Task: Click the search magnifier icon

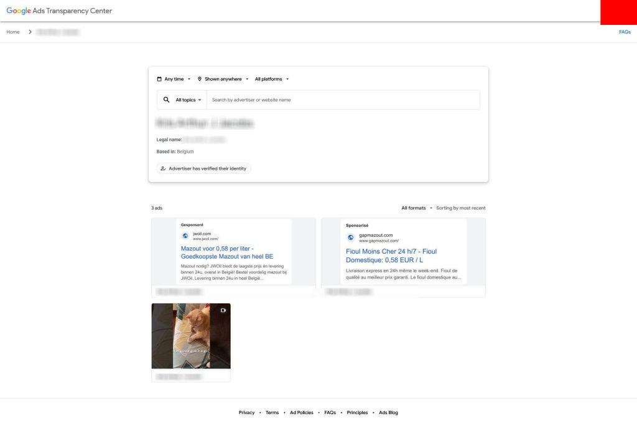Action: tap(166, 99)
